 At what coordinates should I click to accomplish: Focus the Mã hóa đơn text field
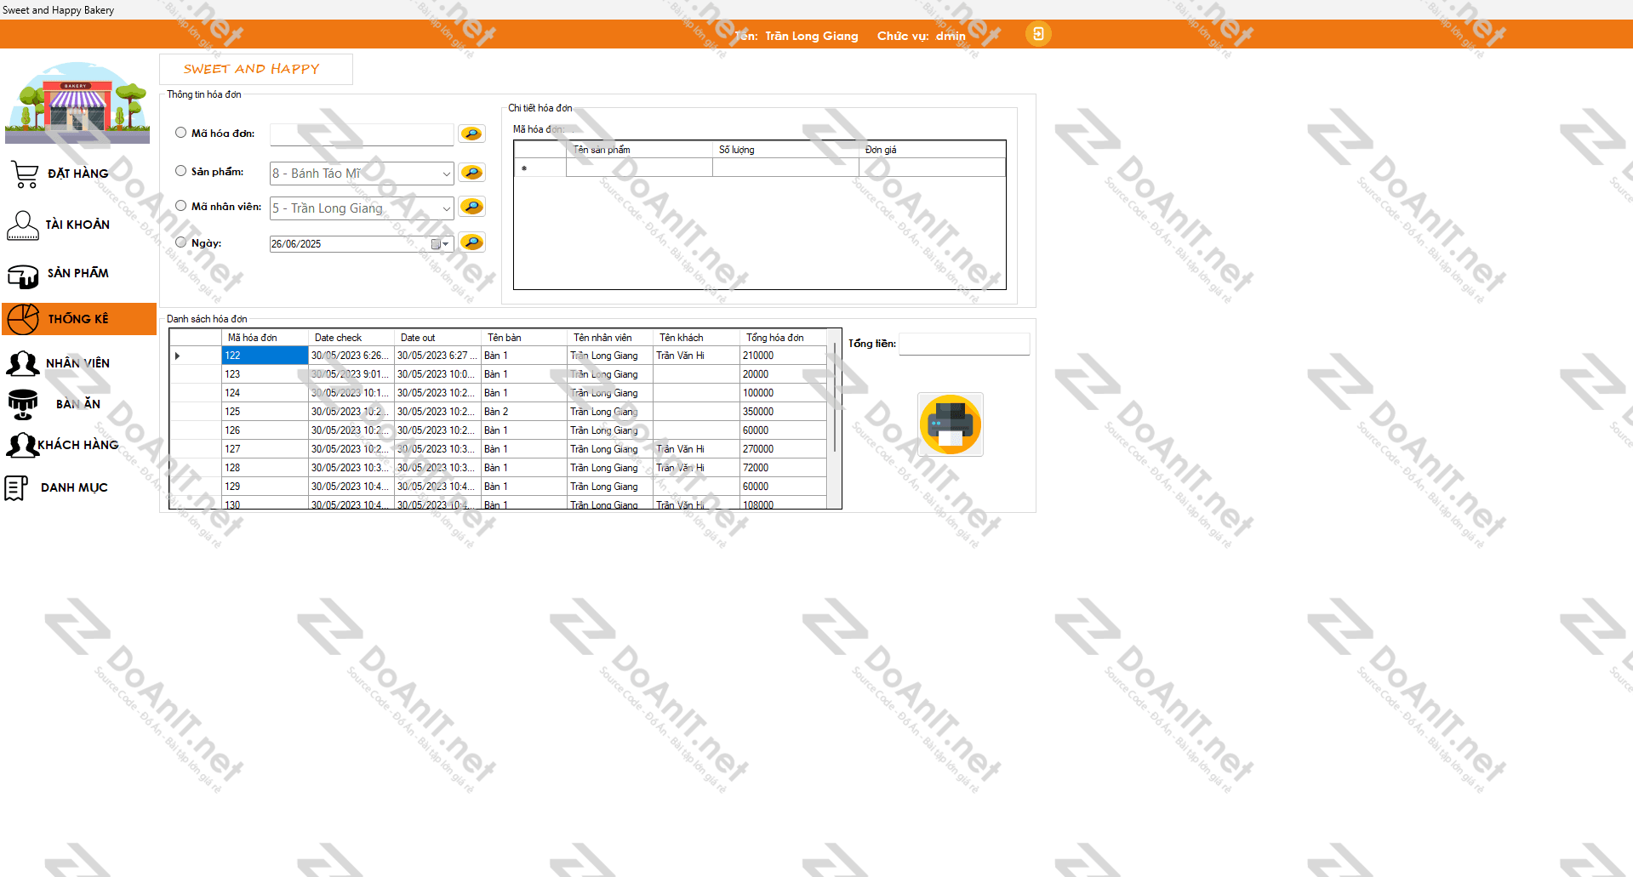click(362, 134)
